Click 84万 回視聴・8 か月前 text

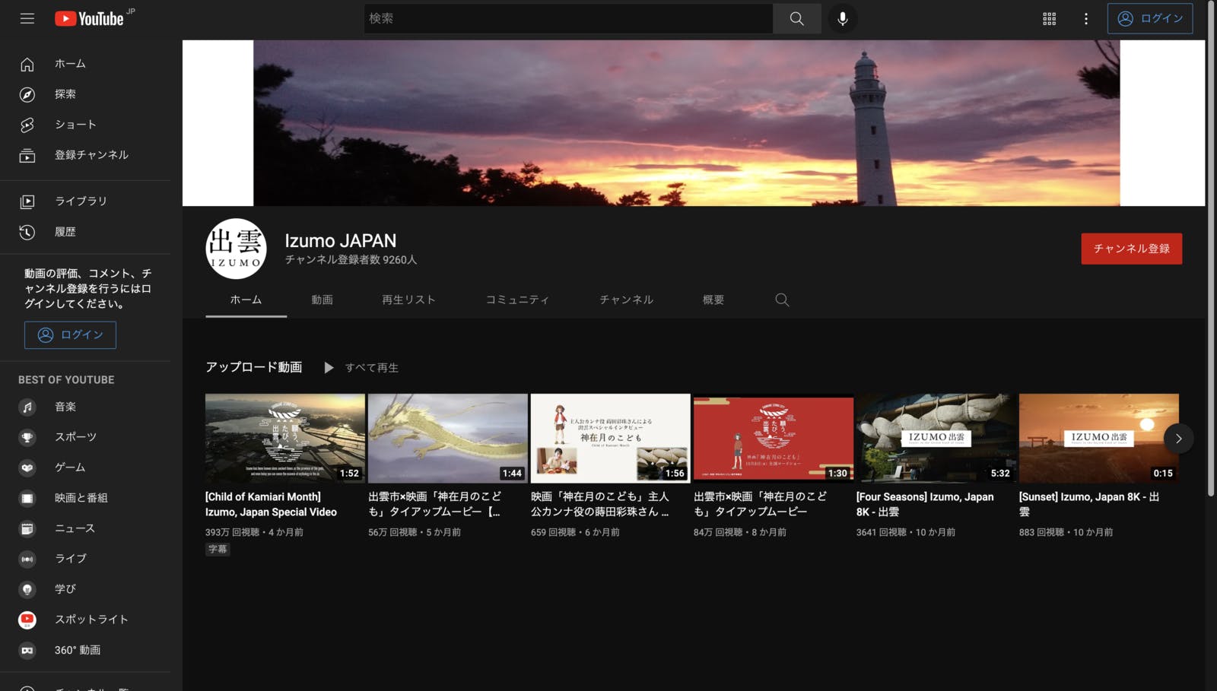pyautogui.click(x=739, y=532)
